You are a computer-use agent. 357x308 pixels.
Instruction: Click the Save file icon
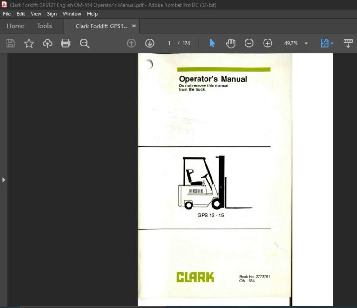[11, 43]
